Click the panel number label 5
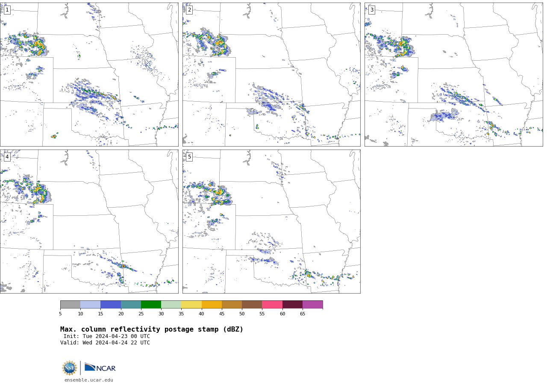 pos(189,157)
